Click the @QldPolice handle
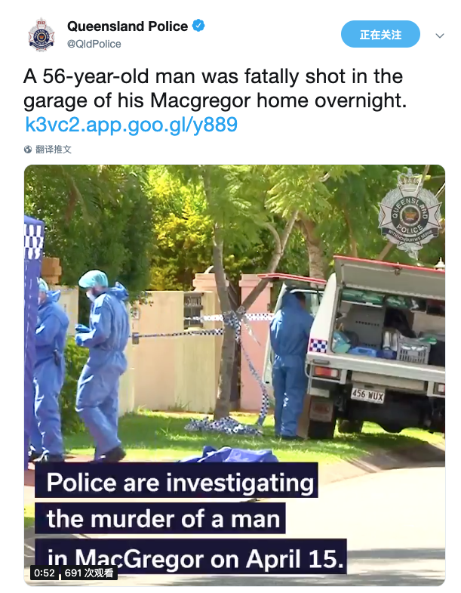 point(94,44)
